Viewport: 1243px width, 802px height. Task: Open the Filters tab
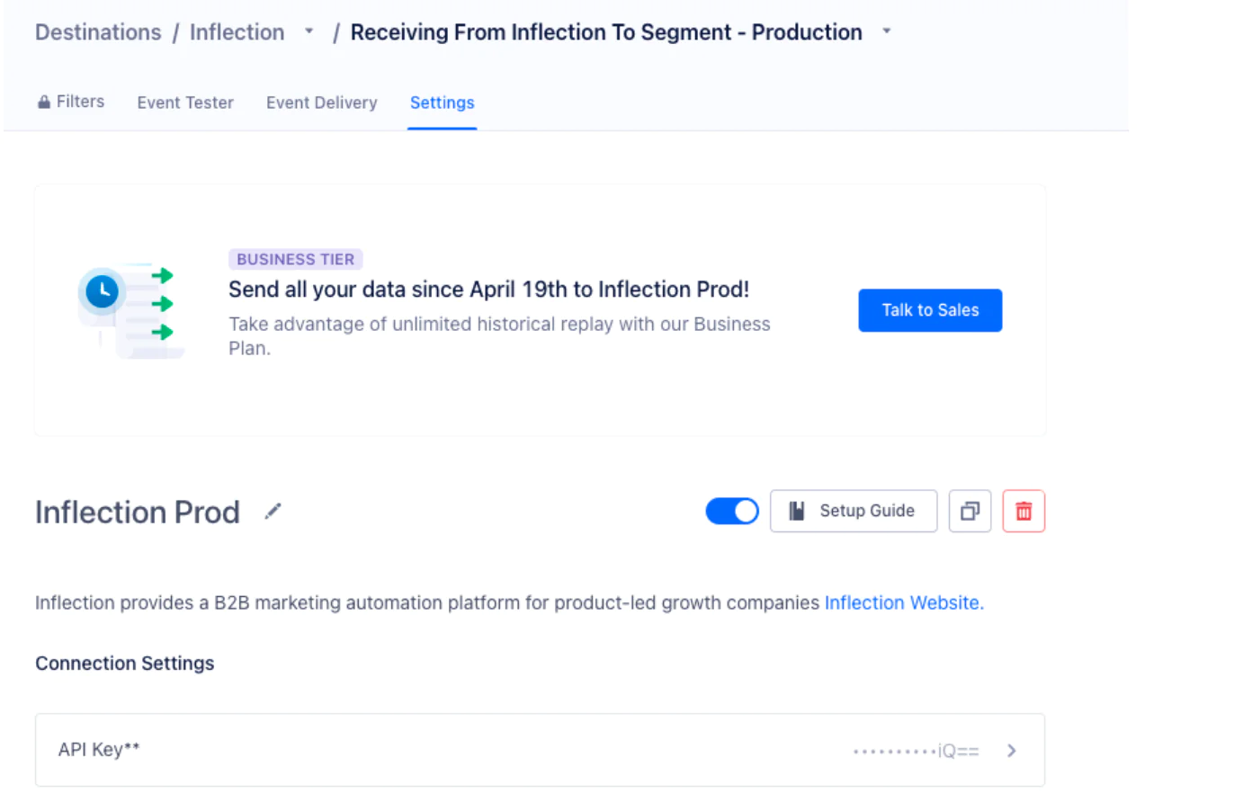(79, 102)
